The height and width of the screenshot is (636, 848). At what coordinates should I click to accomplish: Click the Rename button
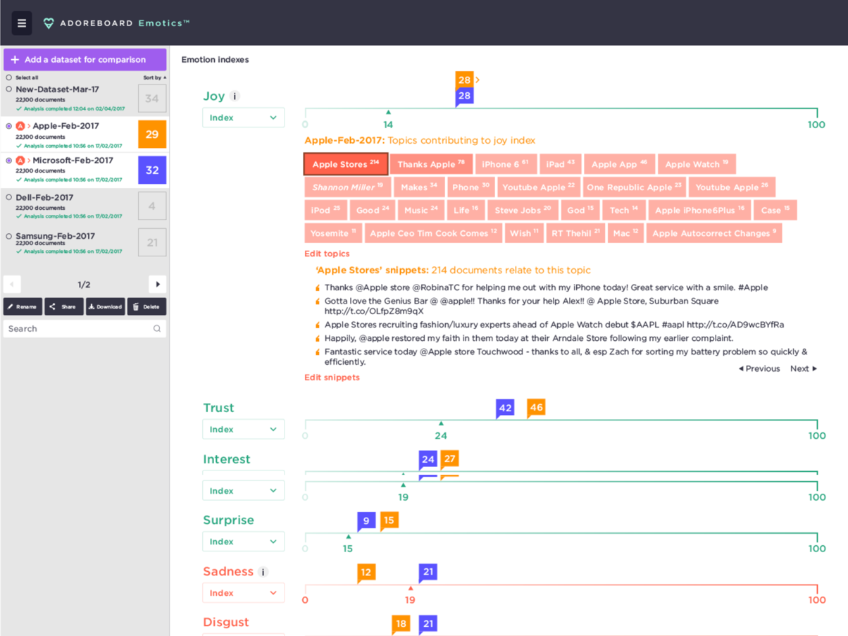point(23,306)
